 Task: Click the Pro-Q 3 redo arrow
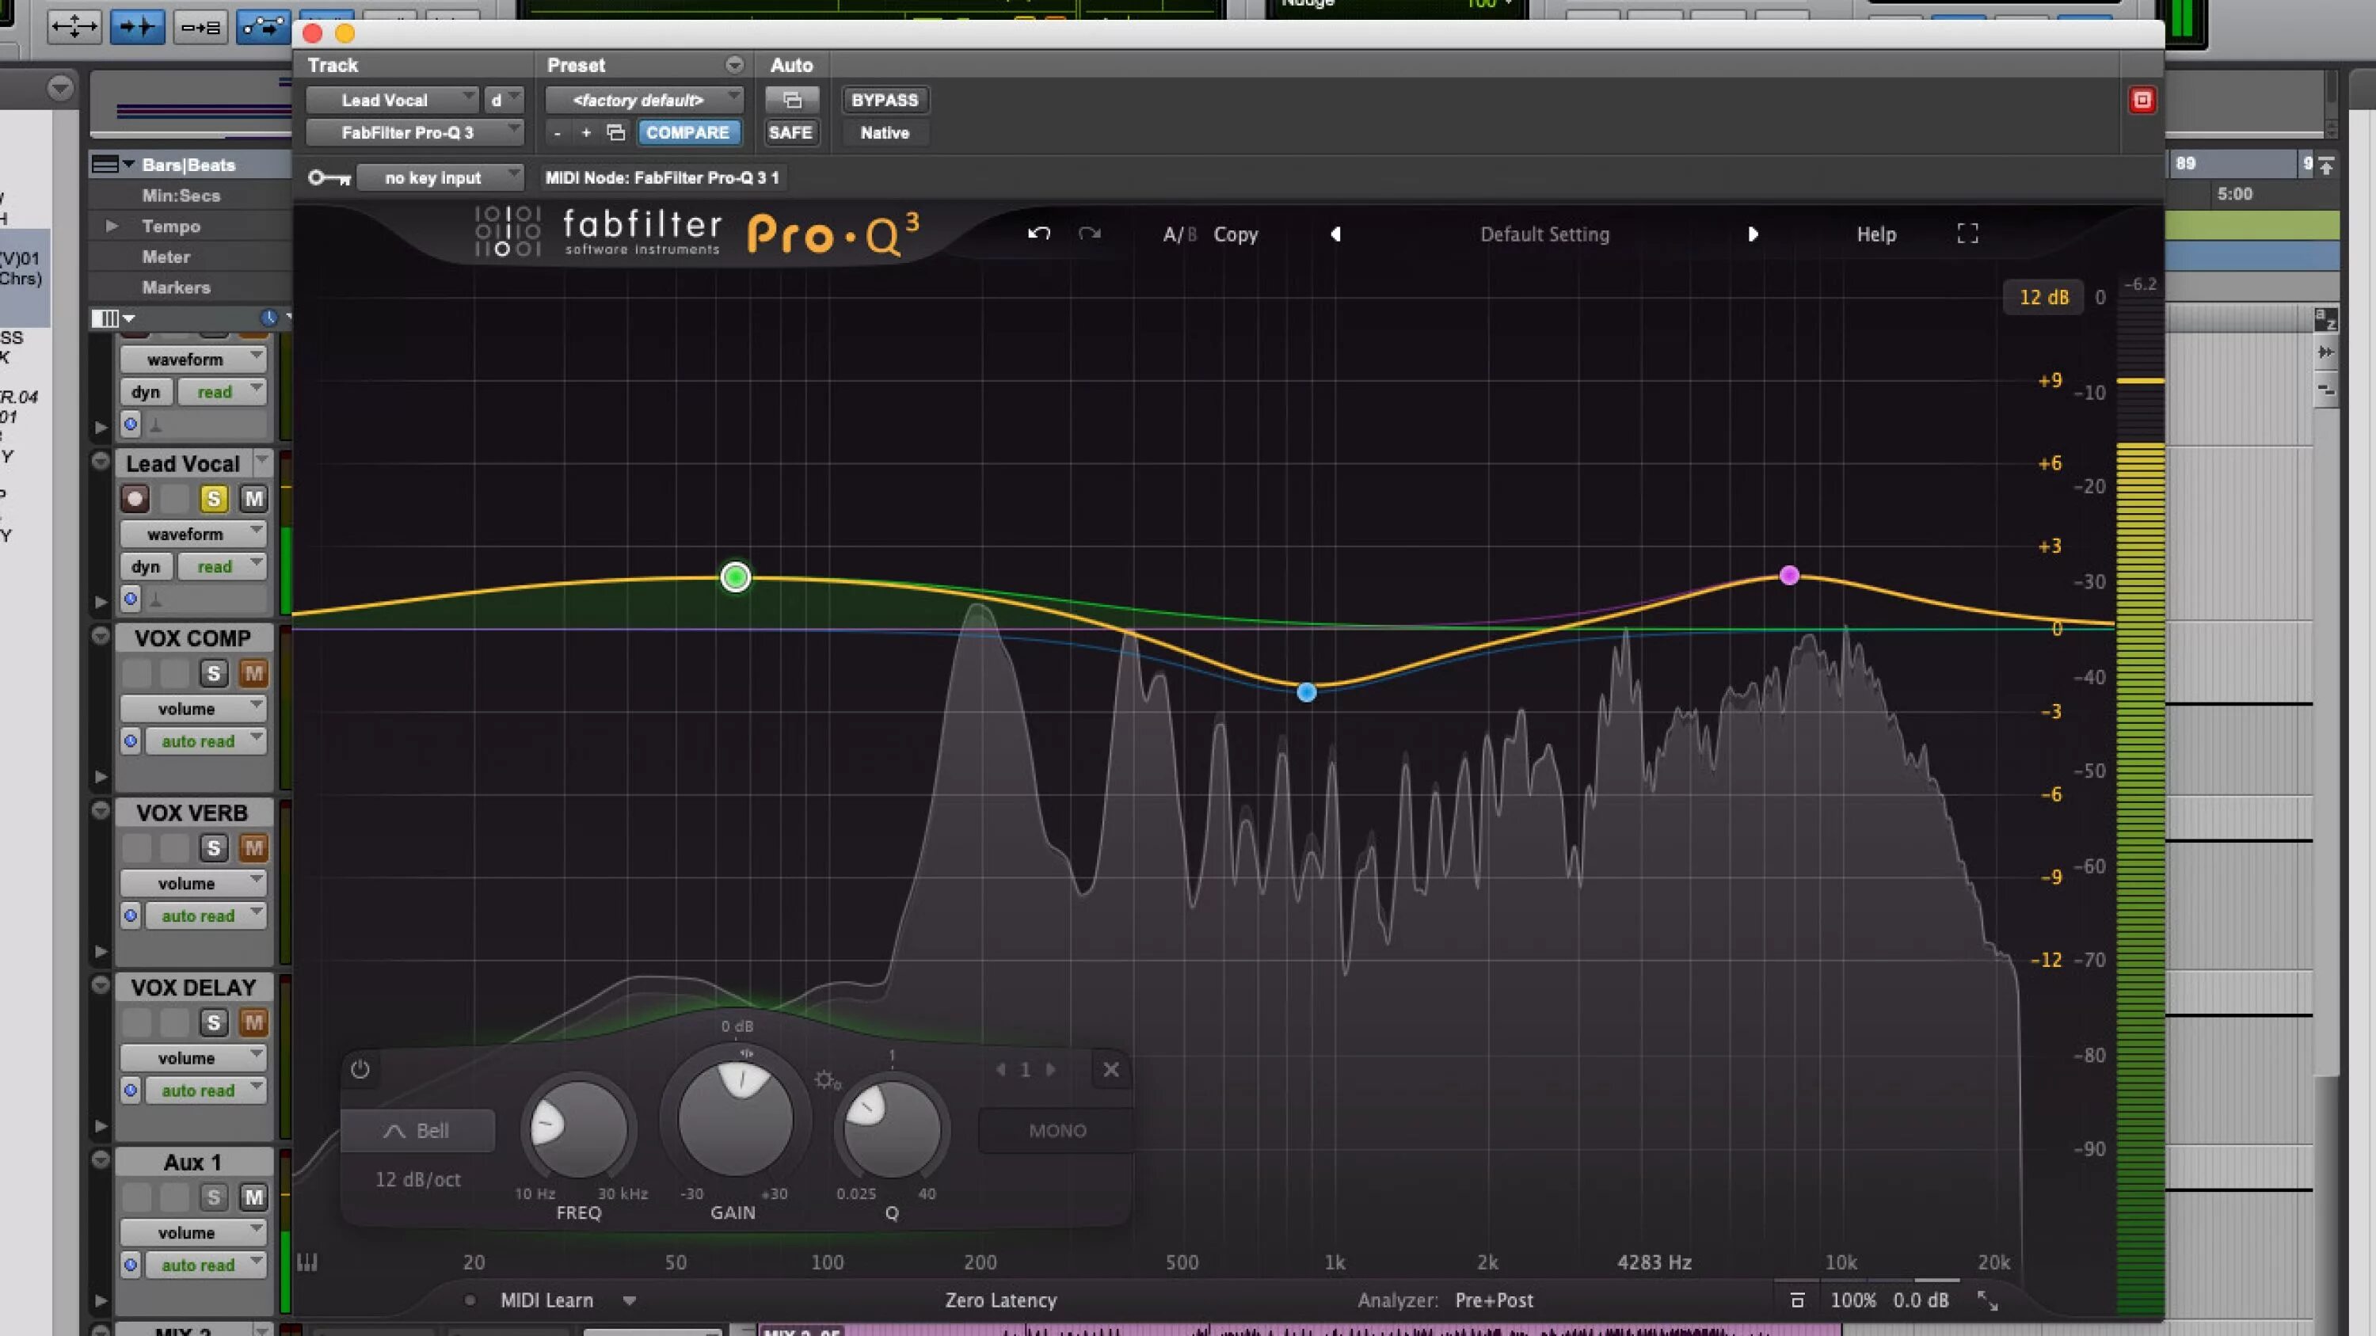[x=1089, y=234]
